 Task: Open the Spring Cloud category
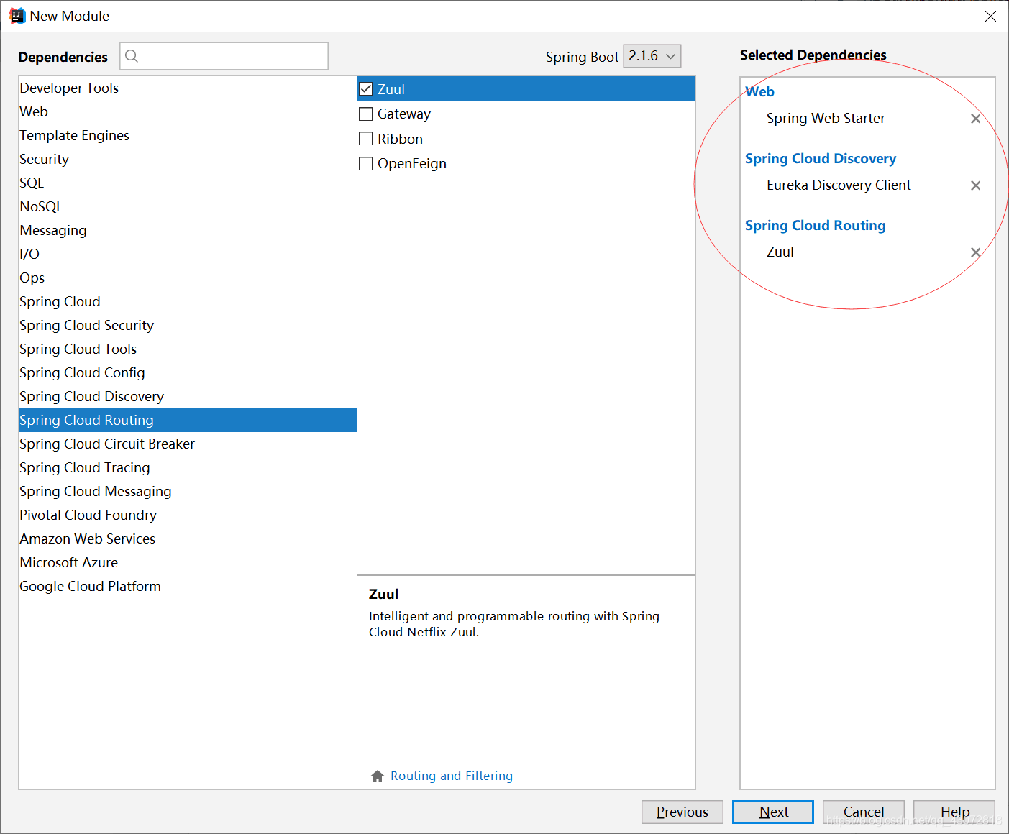[x=188, y=301]
